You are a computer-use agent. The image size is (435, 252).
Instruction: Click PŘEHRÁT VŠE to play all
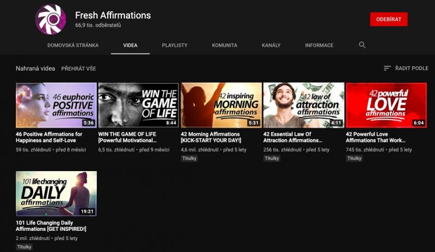tap(78, 68)
